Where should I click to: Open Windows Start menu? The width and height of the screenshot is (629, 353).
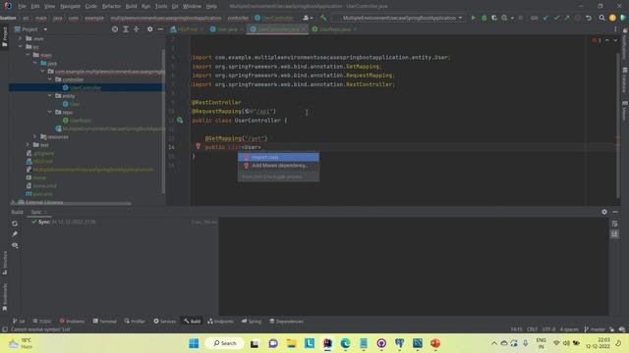194,343
